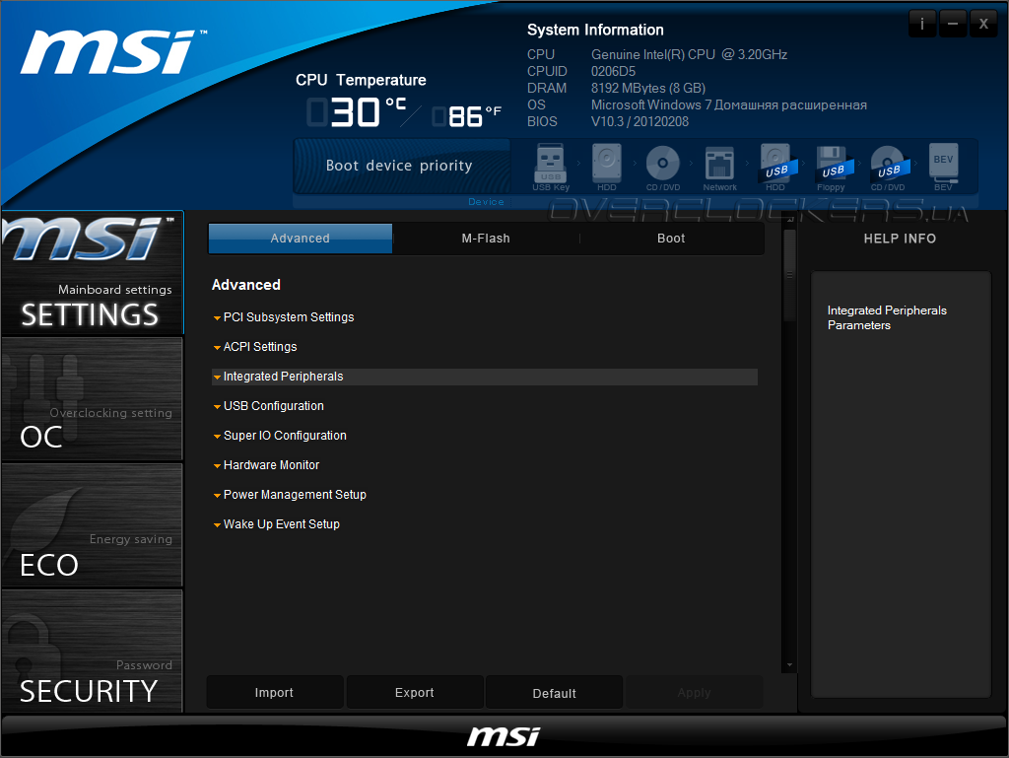Click the scrollbar down arrow

(789, 665)
